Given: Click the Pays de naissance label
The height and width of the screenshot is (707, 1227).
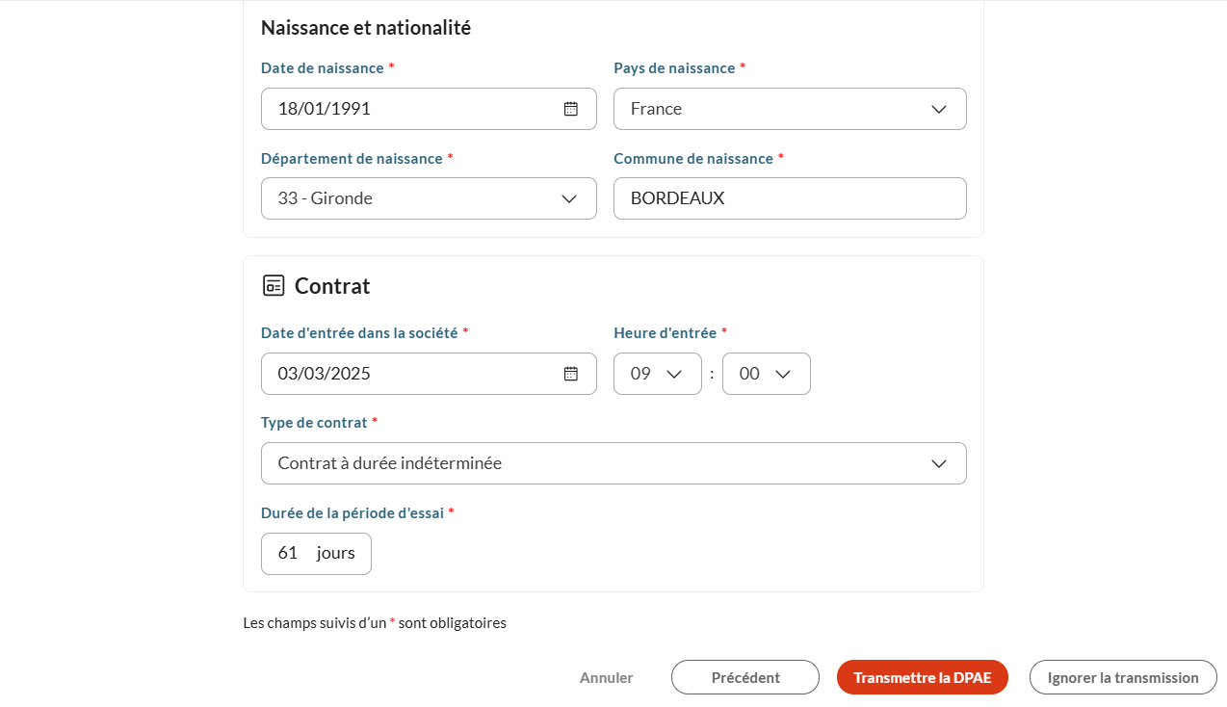Looking at the screenshot, I should click(674, 68).
